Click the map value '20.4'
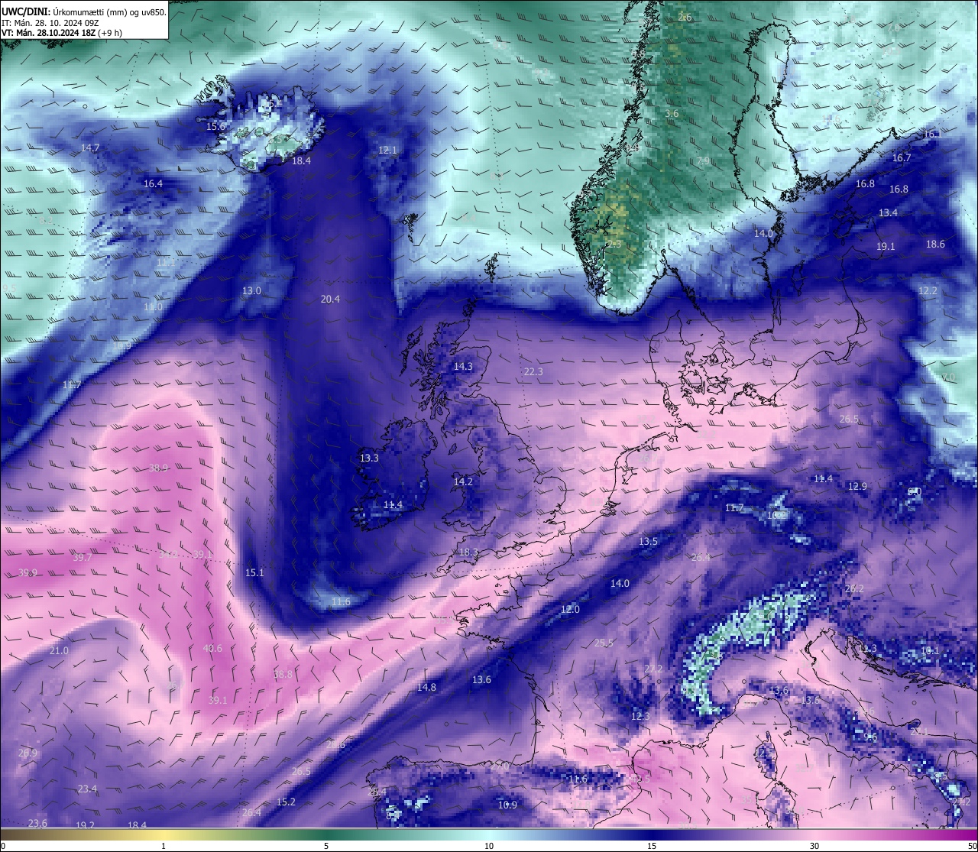Viewport: 978px width, 852px height. [x=330, y=300]
